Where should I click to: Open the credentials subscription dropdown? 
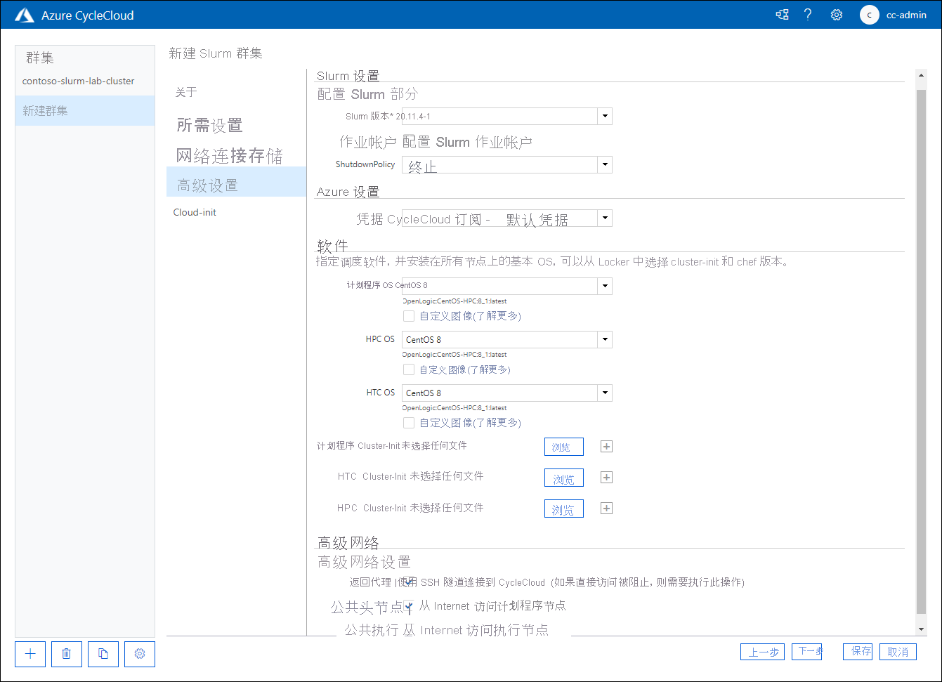(x=506, y=218)
